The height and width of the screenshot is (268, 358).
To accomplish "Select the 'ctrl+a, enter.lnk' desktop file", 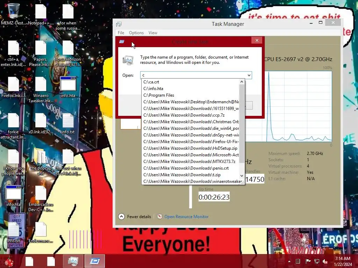I will 13,53.
